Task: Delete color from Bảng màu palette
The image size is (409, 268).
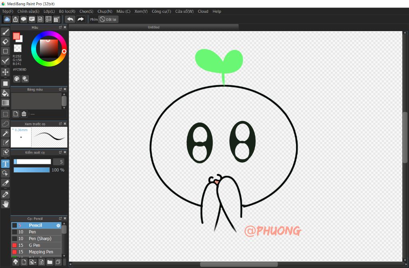Action: [24, 114]
